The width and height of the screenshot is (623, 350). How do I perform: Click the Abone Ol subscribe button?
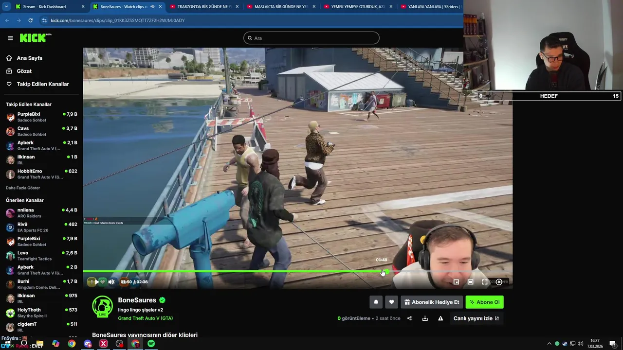pos(484,302)
